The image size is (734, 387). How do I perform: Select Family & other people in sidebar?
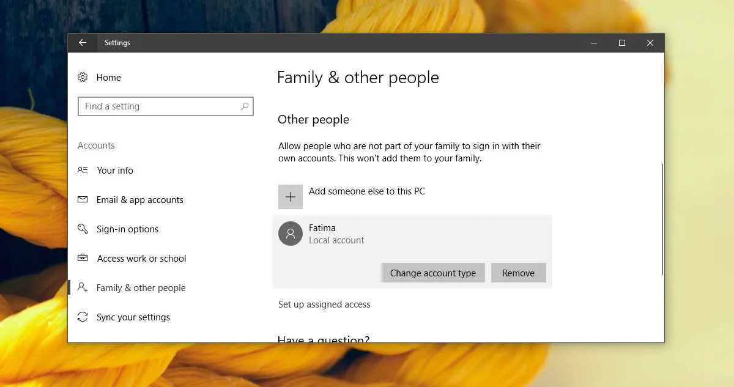pos(141,288)
